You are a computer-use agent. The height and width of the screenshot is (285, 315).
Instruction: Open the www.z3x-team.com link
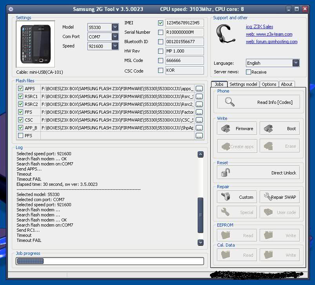pyautogui.click(x=269, y=34)
